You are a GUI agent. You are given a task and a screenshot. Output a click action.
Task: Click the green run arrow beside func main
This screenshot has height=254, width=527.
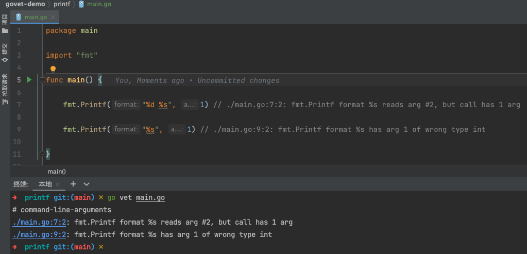[29, 80]
